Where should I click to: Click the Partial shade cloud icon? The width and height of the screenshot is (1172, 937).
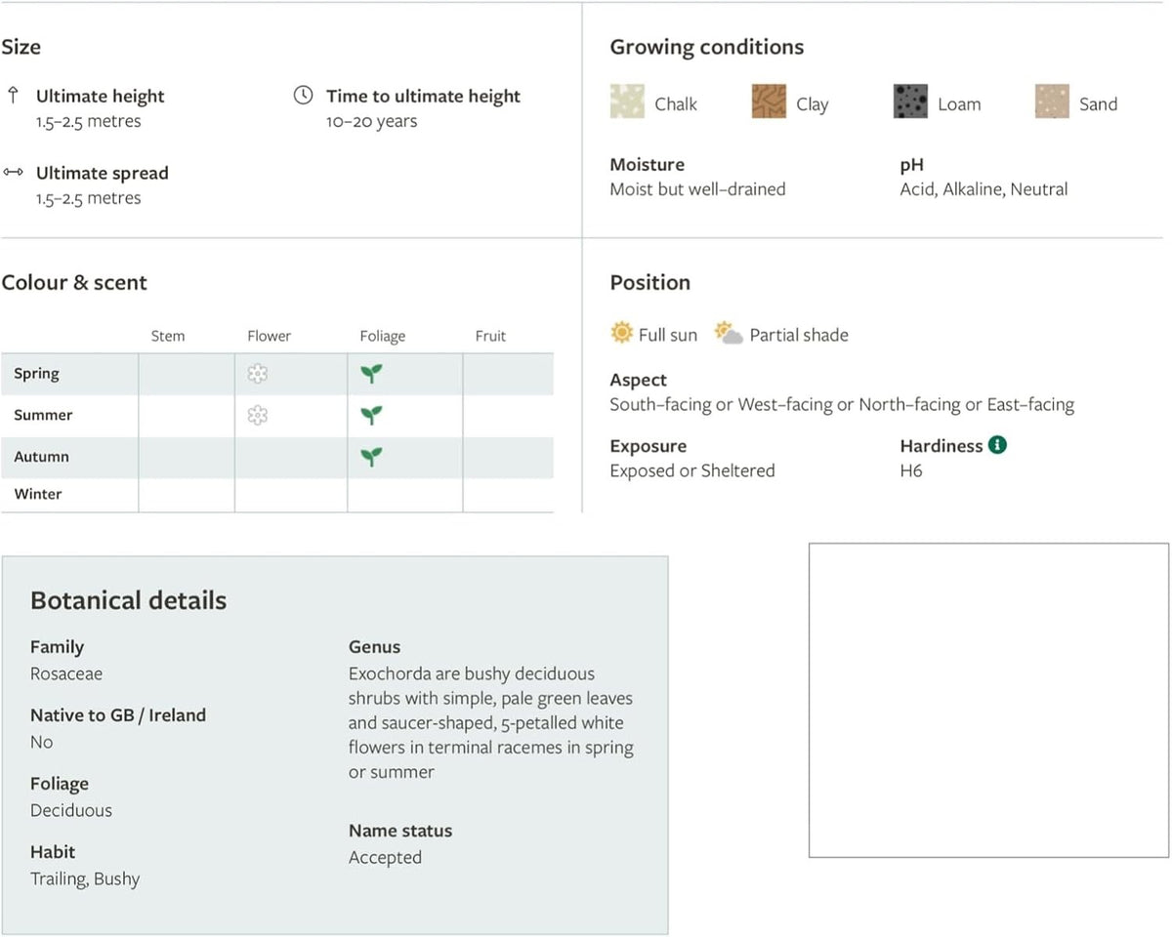(729, 334)
